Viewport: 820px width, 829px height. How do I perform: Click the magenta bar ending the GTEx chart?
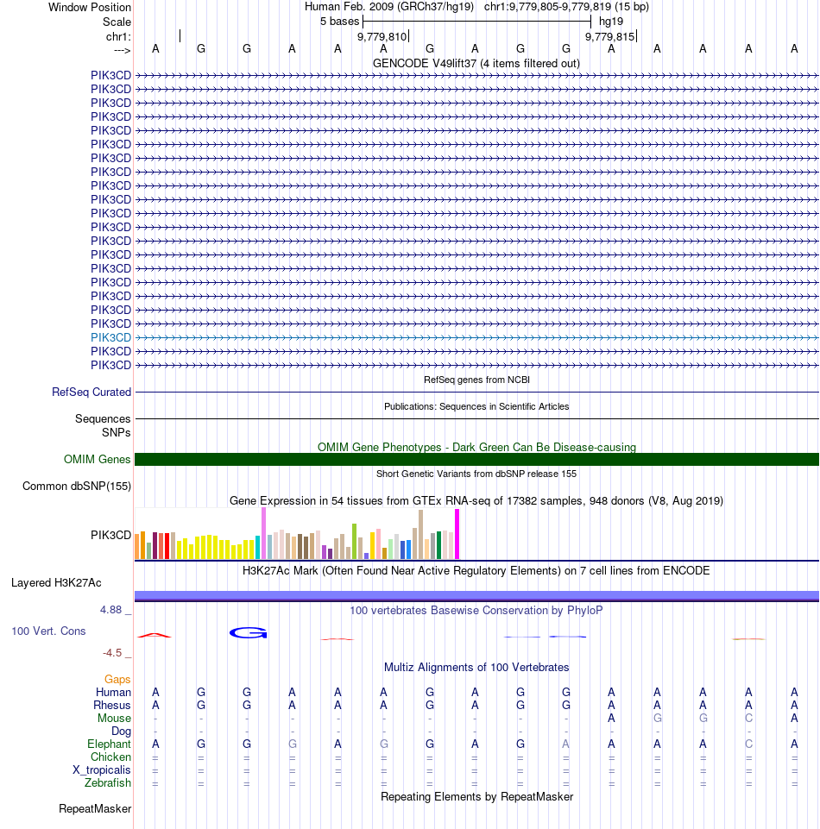coord(457,534)
